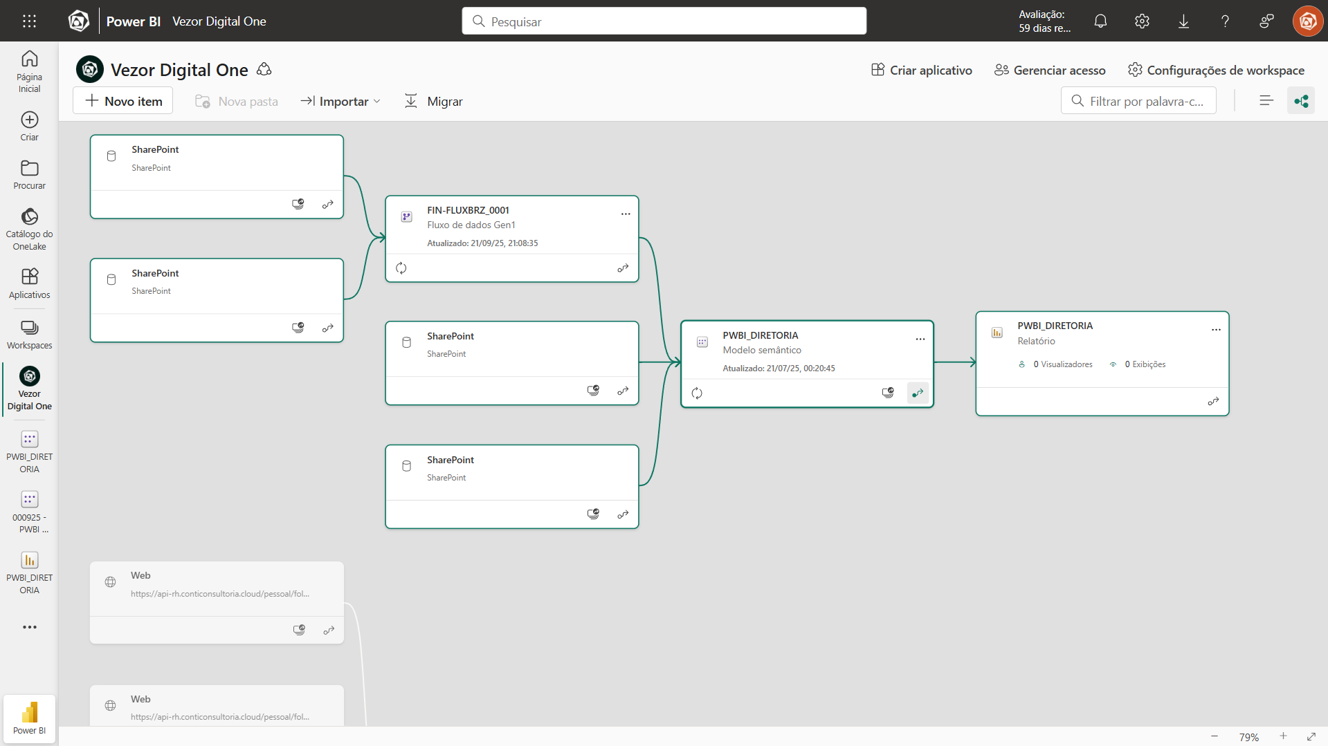The image size is (1328, 746).
Task: Open the app launcher grid icon
Action: (x=29, y=21)
